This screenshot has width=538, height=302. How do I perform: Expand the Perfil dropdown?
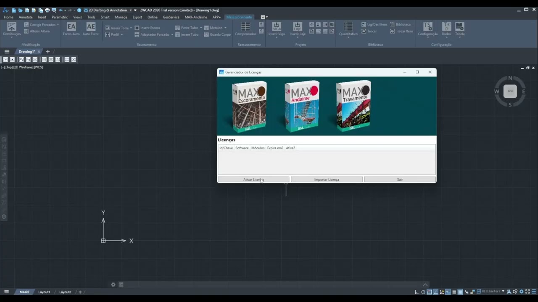click(122, 34)
